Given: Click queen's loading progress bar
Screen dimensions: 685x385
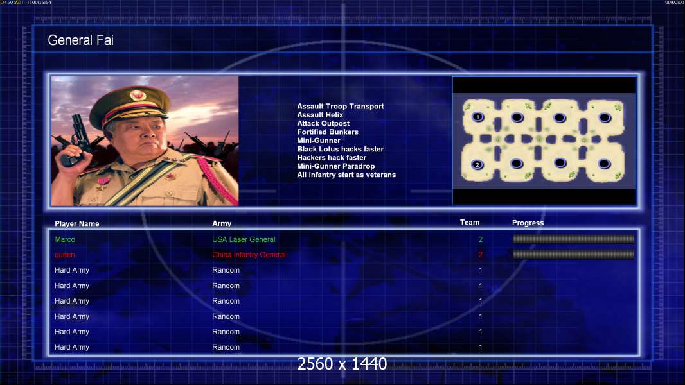Looking at the screenshot, I should coord(574,254).
